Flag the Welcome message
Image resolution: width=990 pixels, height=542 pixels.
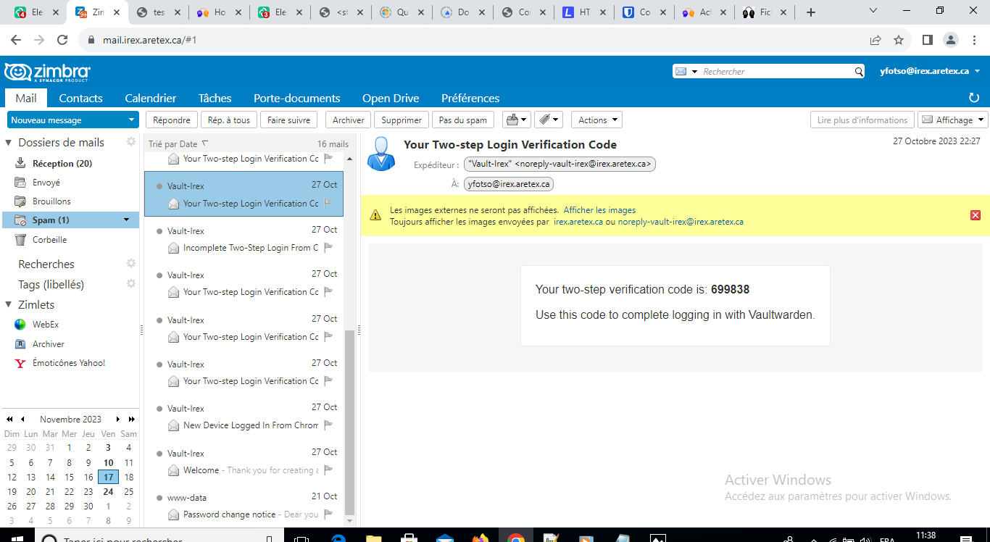pyautogui.click(x=328, y=470)
